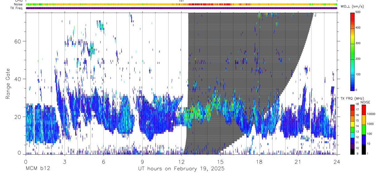Click the x-axis tick label '12'
Image resolution: width=379 pixels, height=175 pixels.
pyautogui.click(x=181, y=162)
